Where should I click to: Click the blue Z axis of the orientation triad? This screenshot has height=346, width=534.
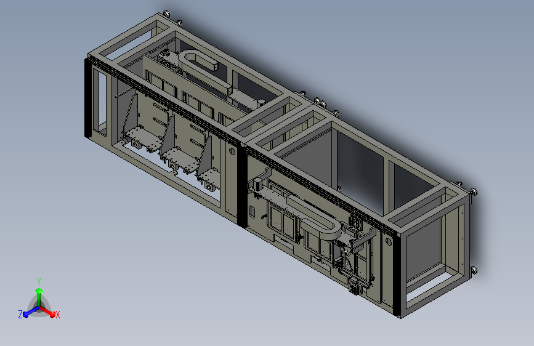point(31,312)
